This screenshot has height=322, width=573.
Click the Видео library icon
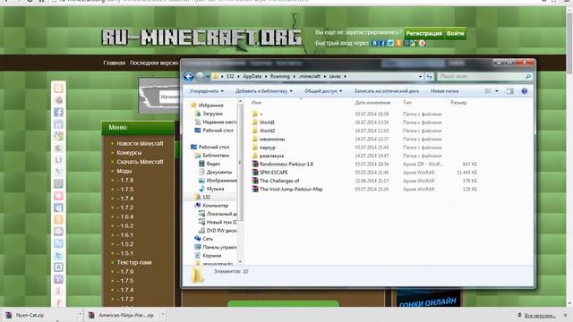[201, 164]
